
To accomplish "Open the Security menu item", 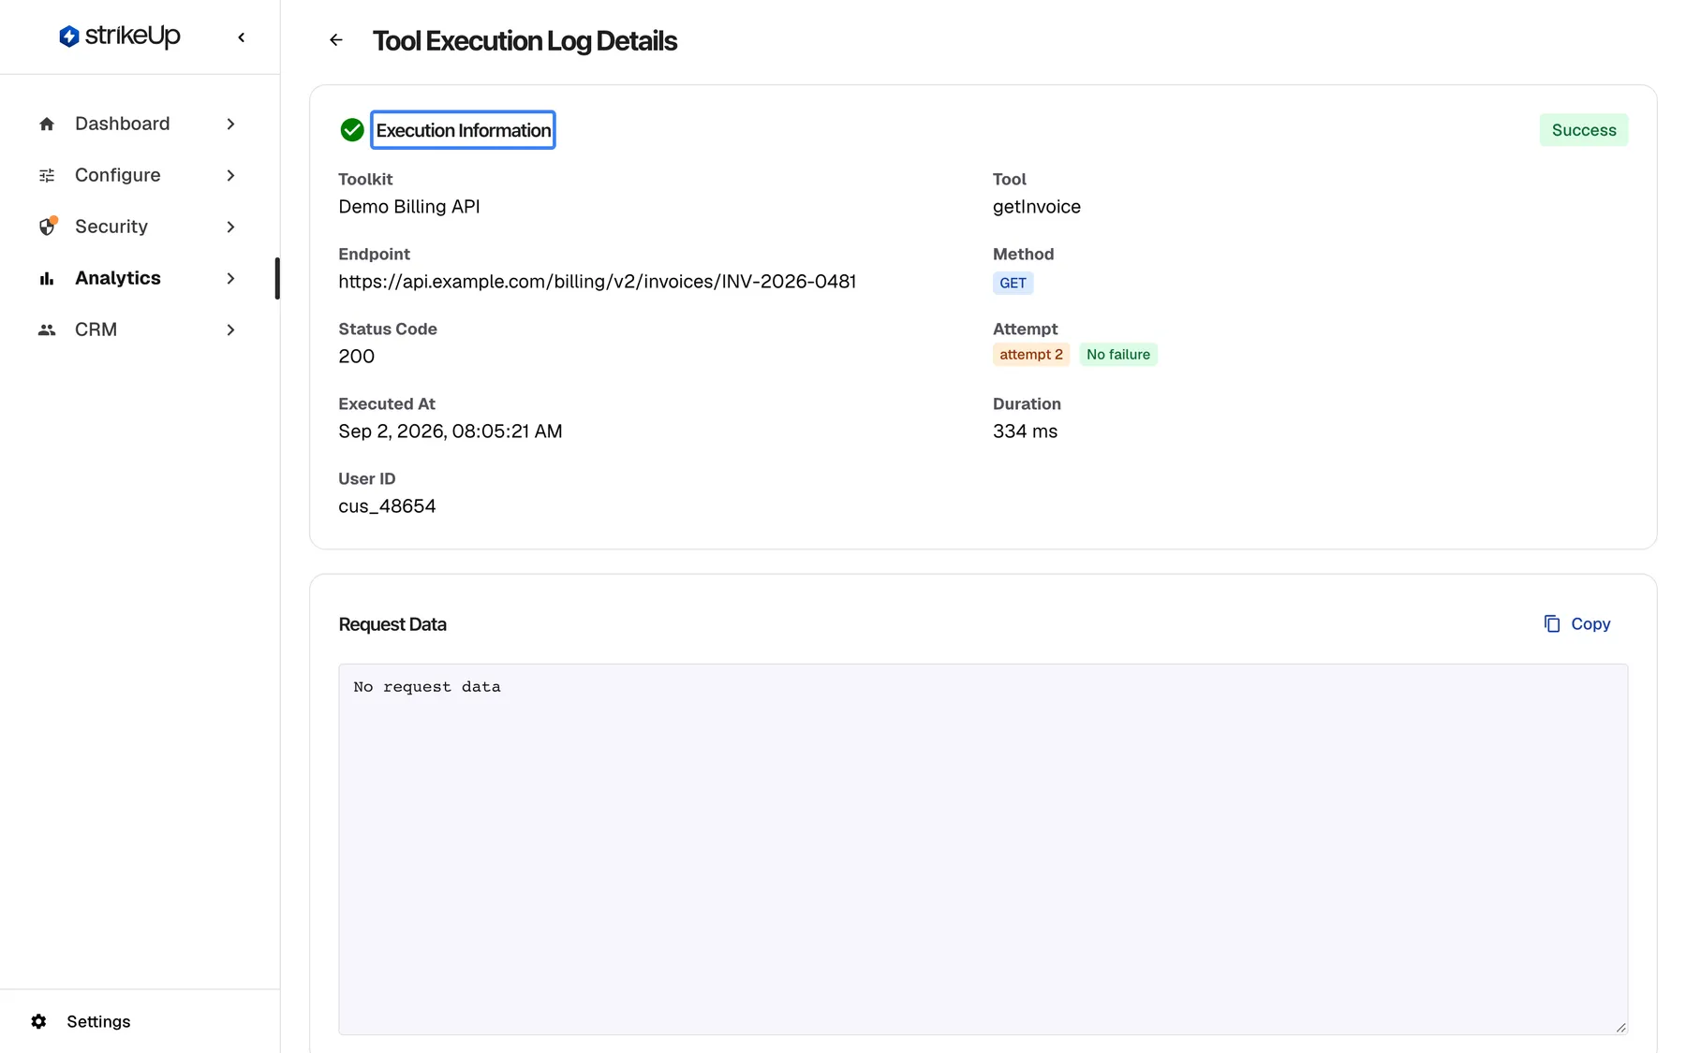I will pyautogui.click(x=139, y=227).
